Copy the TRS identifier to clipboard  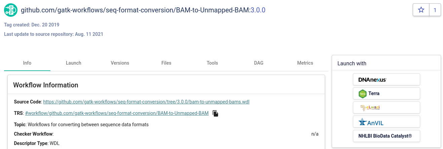point(215,114)
